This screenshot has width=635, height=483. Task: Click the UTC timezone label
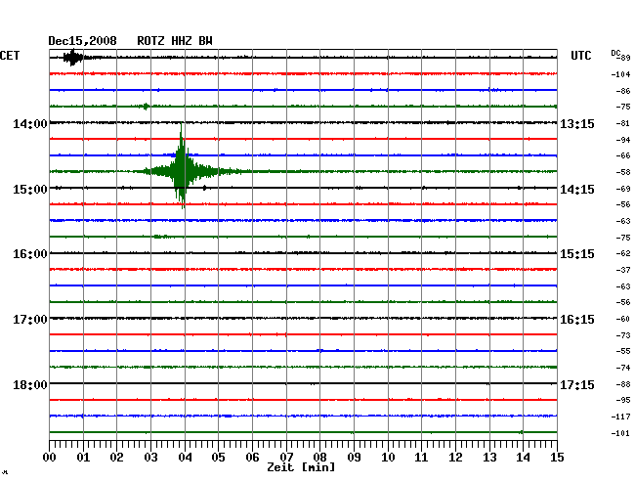tap(580, 56)
